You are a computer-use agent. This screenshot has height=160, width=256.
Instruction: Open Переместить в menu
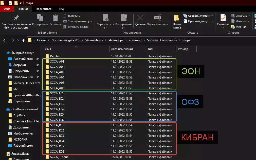click(105, 21)
